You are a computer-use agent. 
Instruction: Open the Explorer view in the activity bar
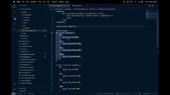(14, 6)
